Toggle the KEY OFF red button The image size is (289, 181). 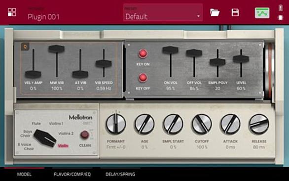pos(143,78)
